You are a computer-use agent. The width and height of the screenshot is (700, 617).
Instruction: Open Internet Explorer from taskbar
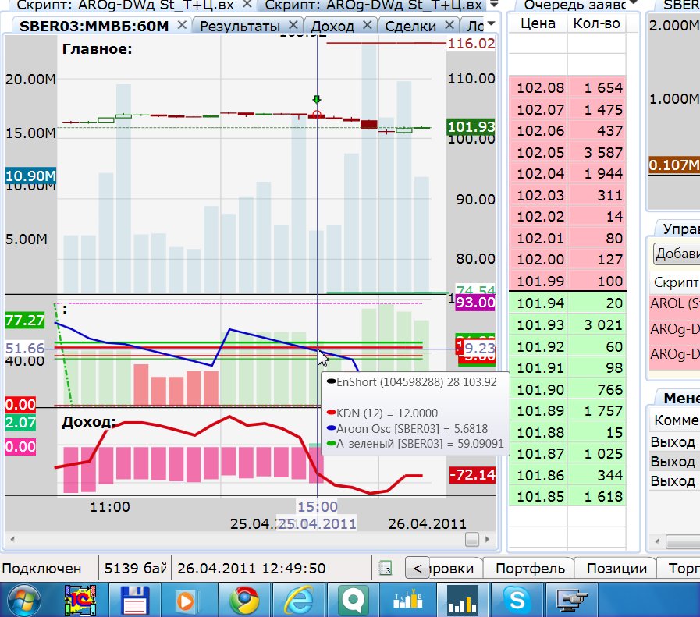298,601
